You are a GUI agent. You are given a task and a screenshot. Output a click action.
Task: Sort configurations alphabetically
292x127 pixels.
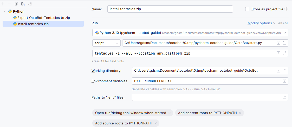click(x=30, y=4)
